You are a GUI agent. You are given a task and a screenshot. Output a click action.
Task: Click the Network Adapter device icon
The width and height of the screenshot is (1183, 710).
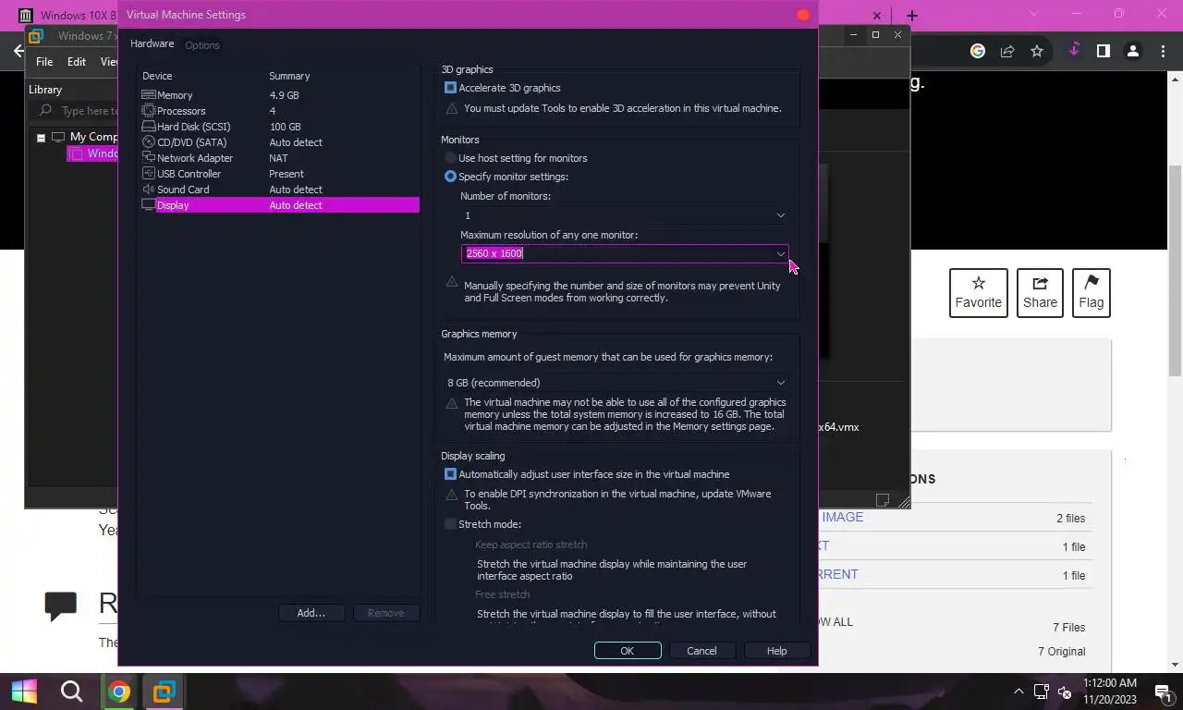pyautogui.click(x=148, y=158)
